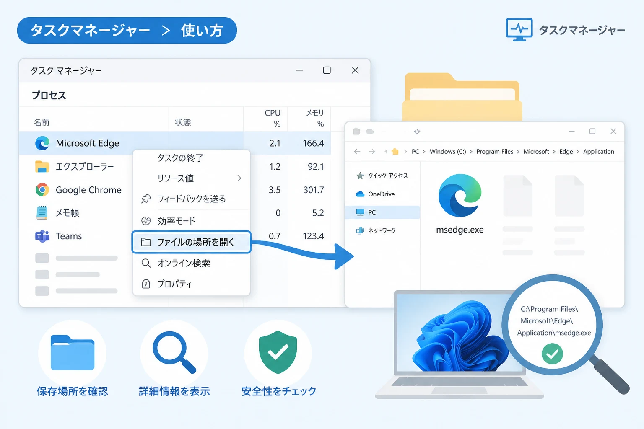The width and height of the screenshot is (644, 429).
Task: Click the forward arrow in the Explorer window
Action: tap(372, 152)
